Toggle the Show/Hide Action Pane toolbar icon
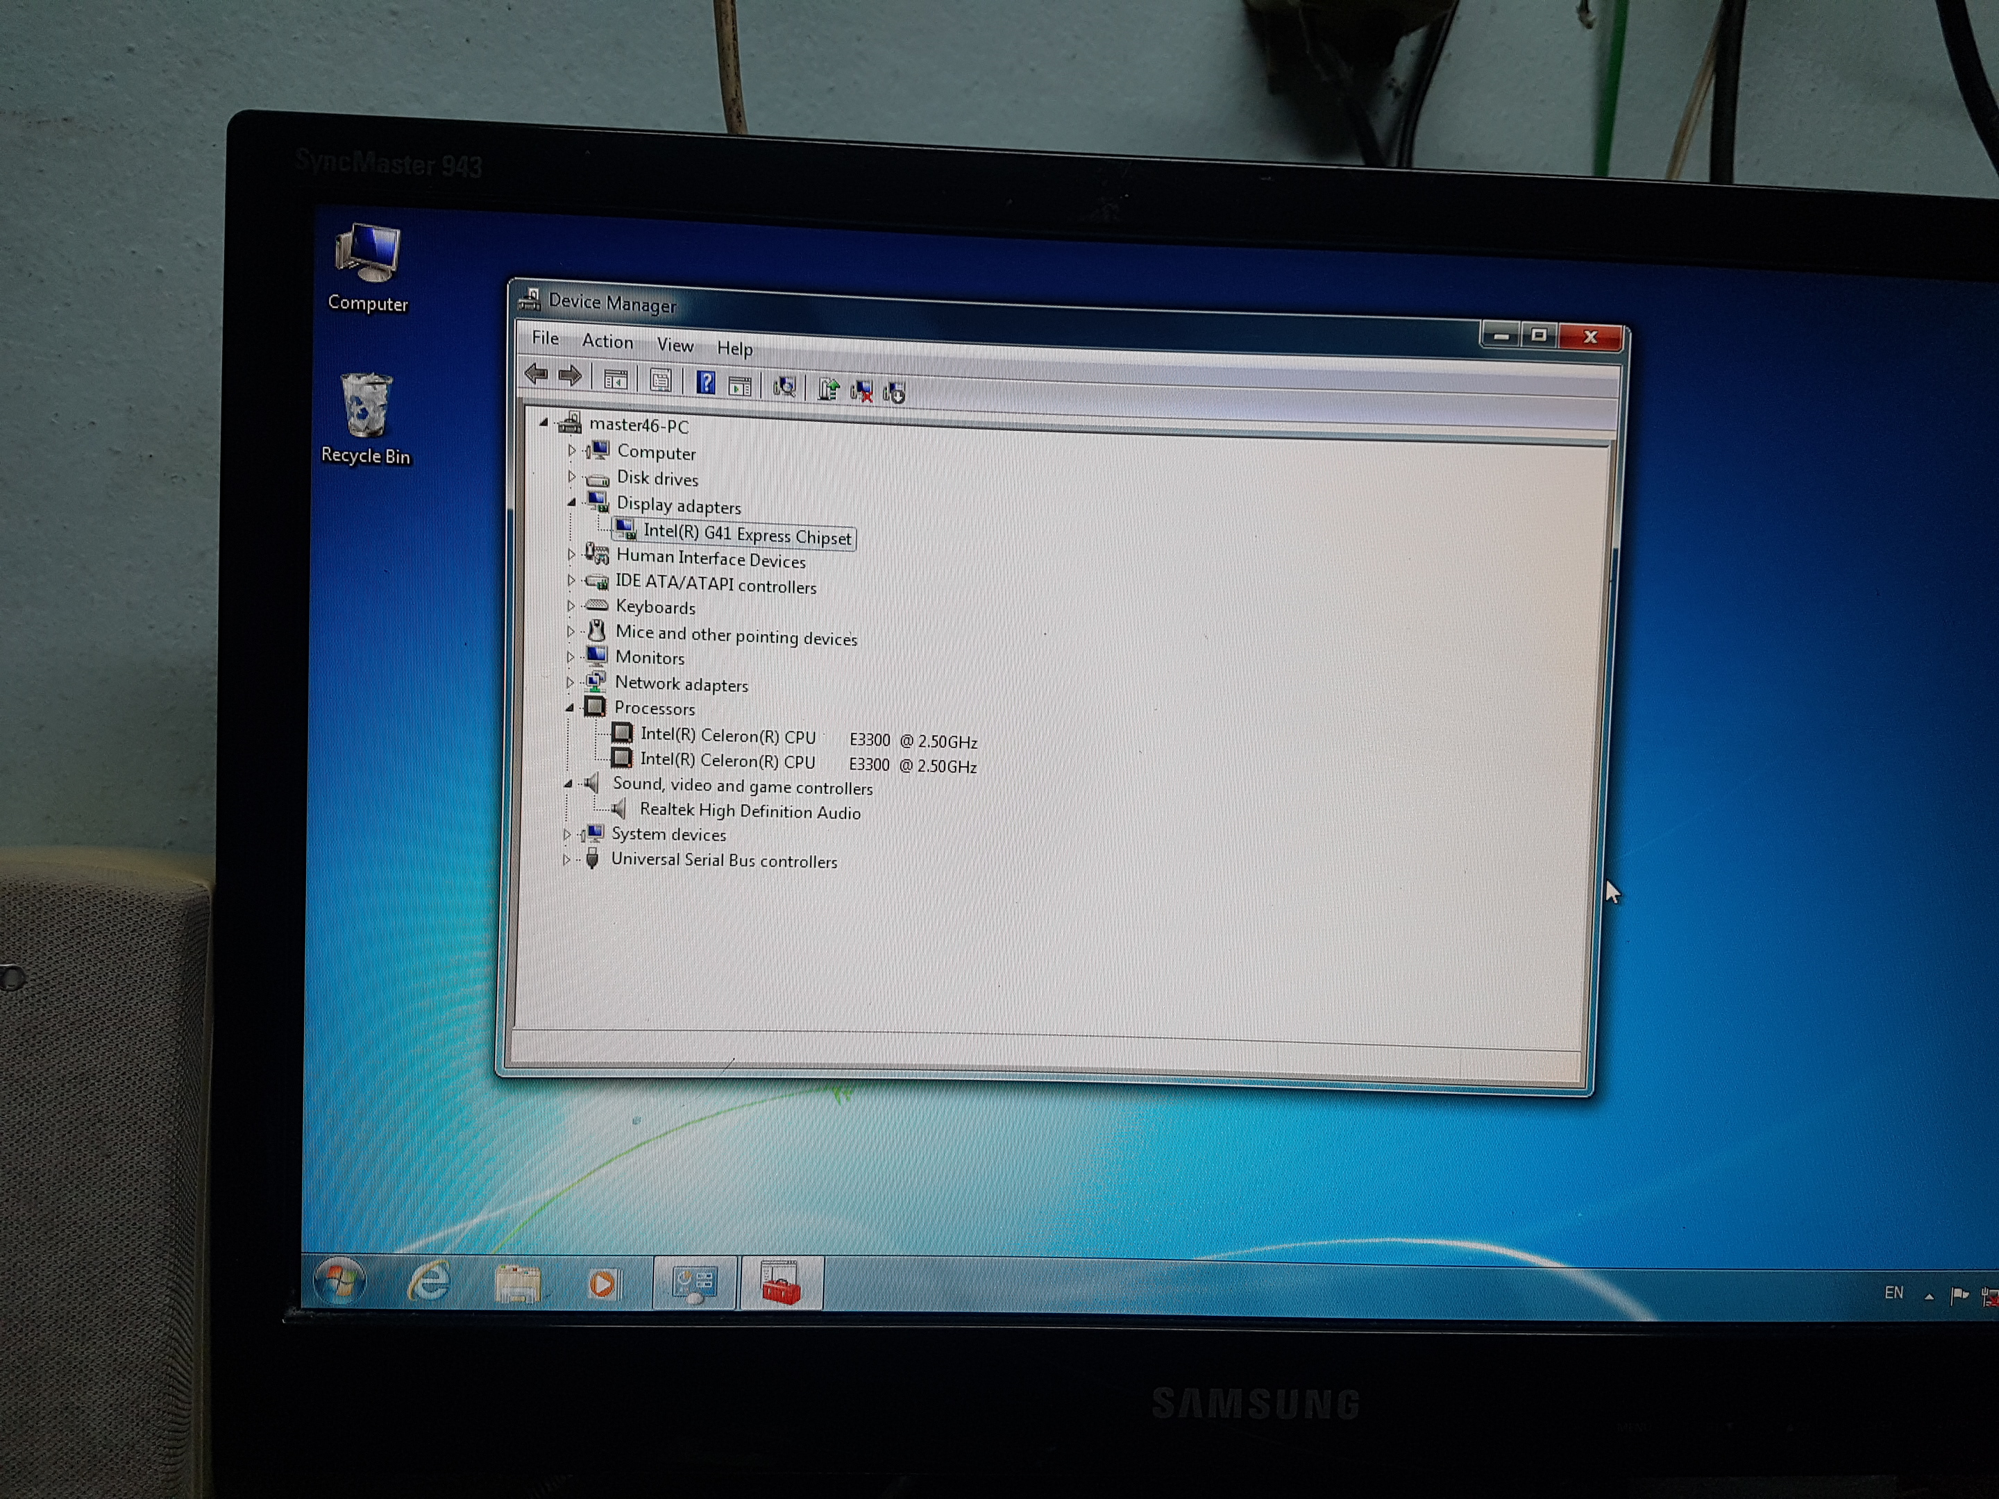Viewport: 1999px width, 1499px height. 740,386
